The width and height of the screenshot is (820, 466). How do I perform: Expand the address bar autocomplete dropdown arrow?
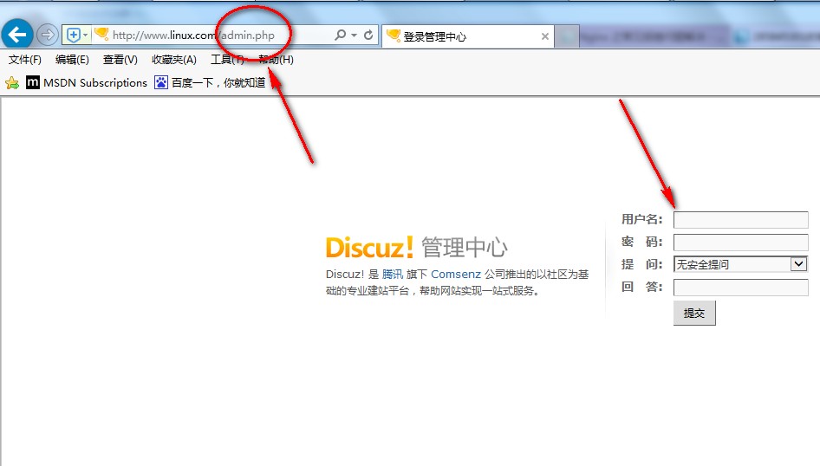pos(354,35)
